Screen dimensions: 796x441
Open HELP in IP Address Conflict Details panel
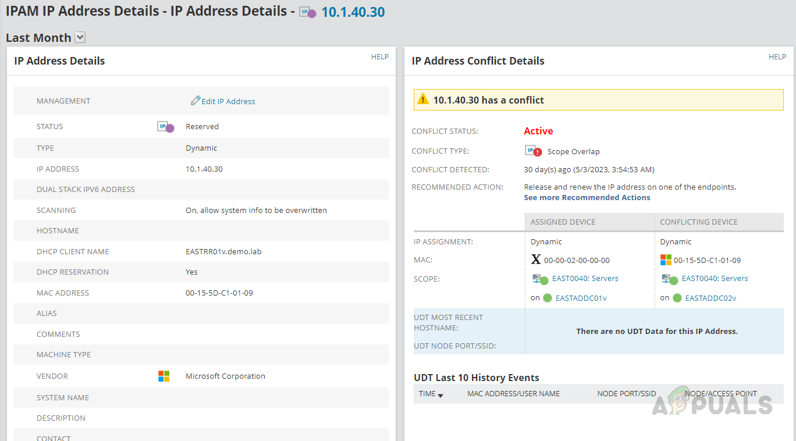777,57
